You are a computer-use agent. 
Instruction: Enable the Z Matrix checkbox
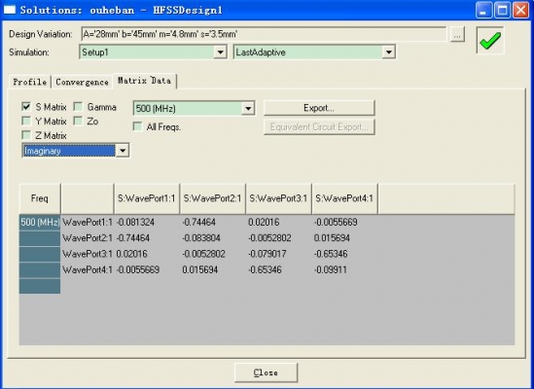26,135
